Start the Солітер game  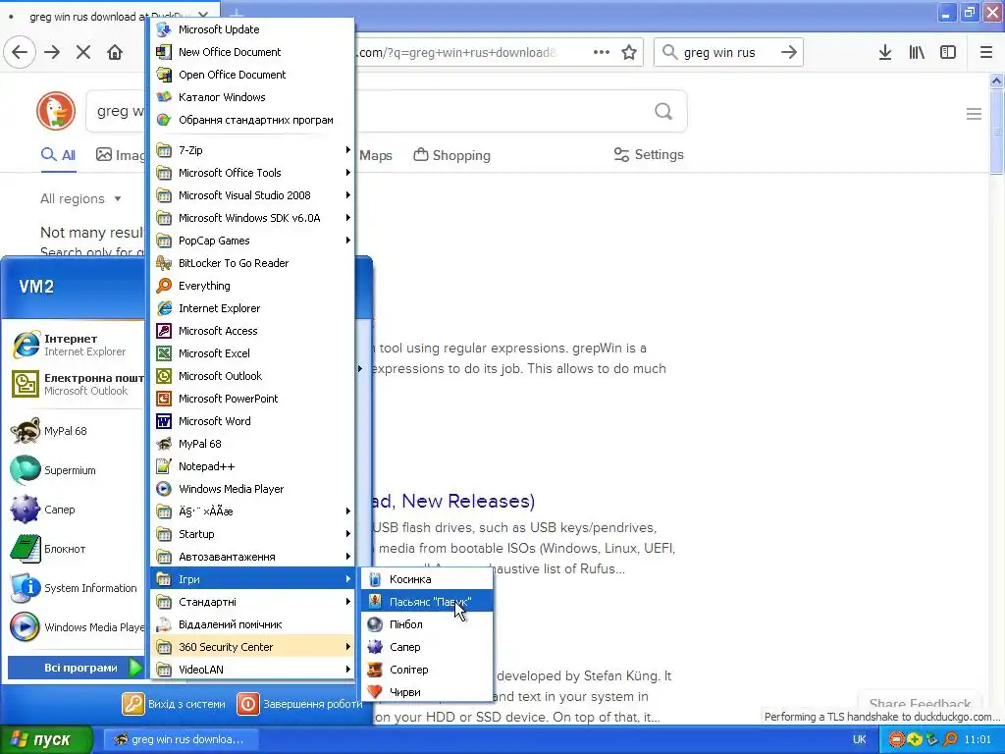[x=428, y=670]
